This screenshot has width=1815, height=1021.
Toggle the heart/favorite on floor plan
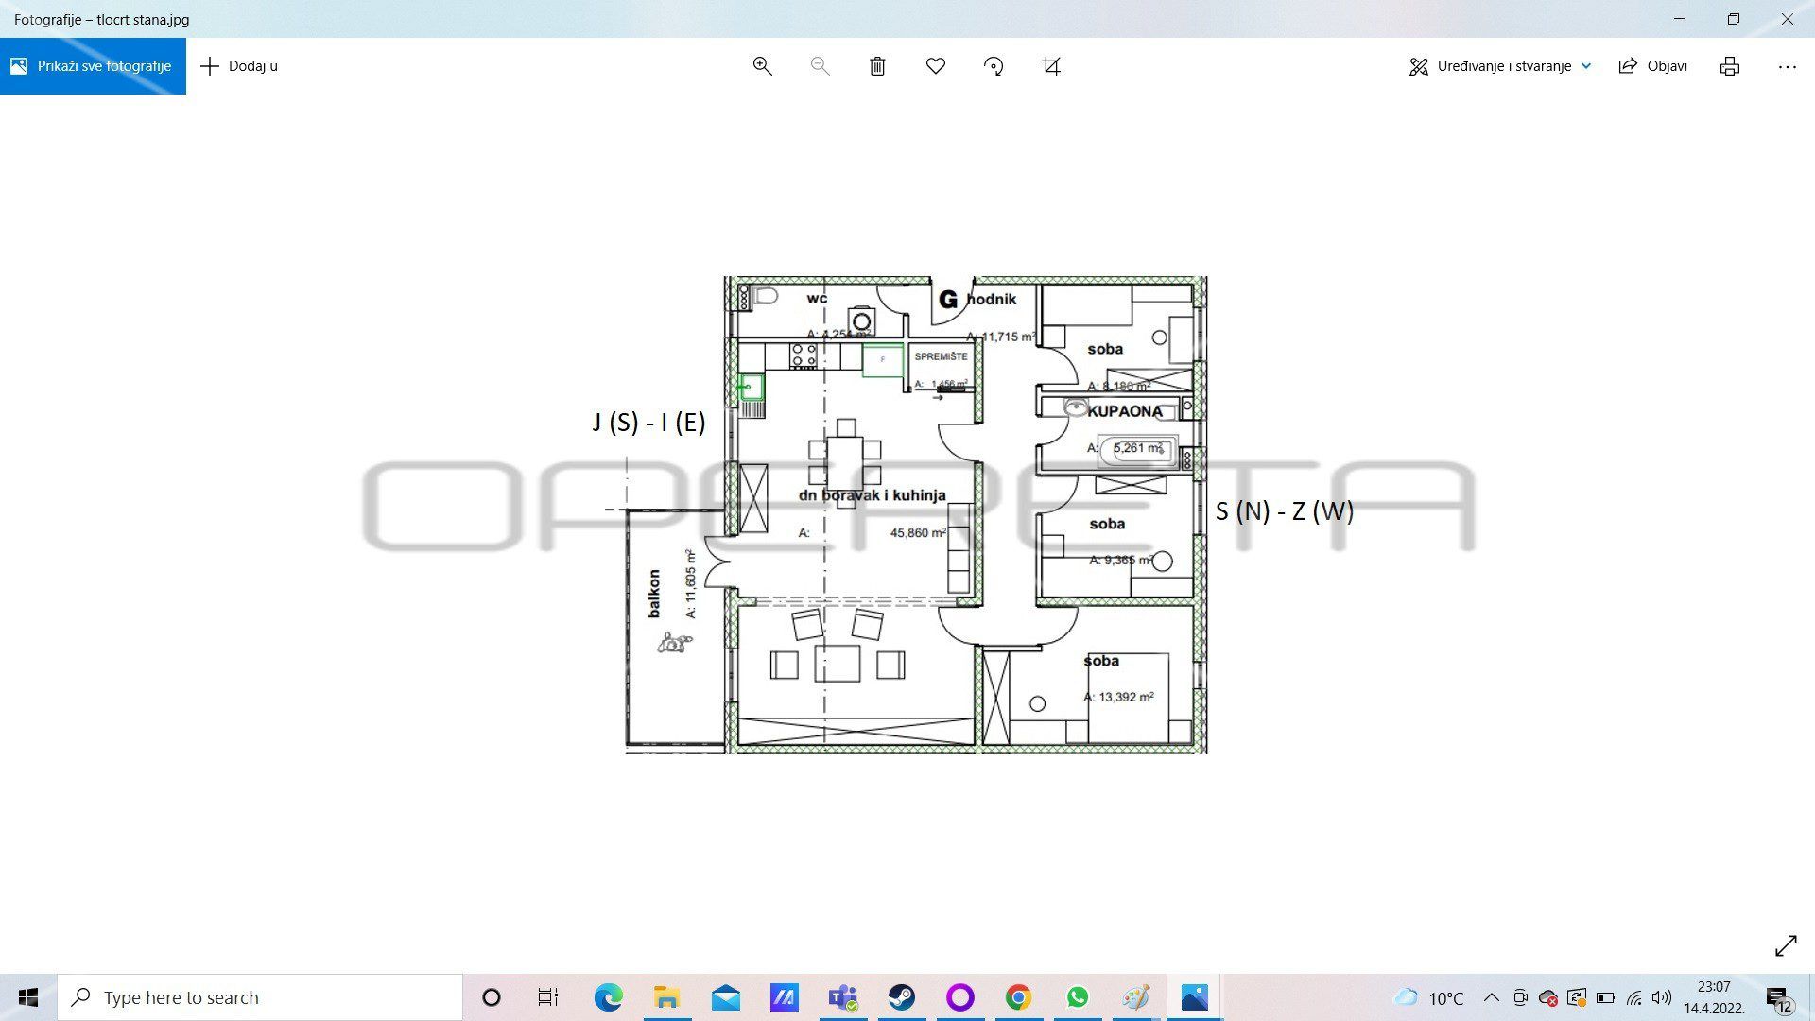935,65
